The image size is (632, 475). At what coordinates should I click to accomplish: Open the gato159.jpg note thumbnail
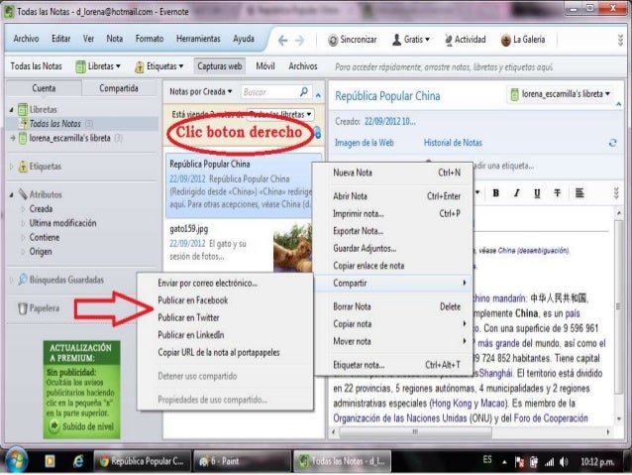292,247
